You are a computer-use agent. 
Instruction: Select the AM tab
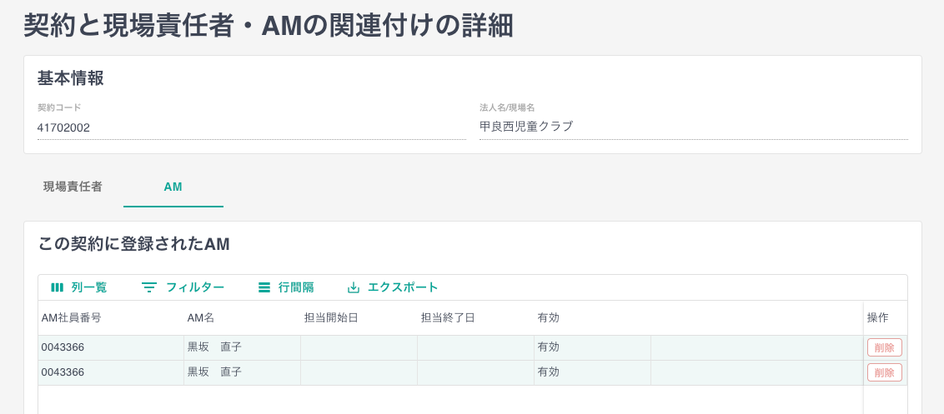[173, 187]
